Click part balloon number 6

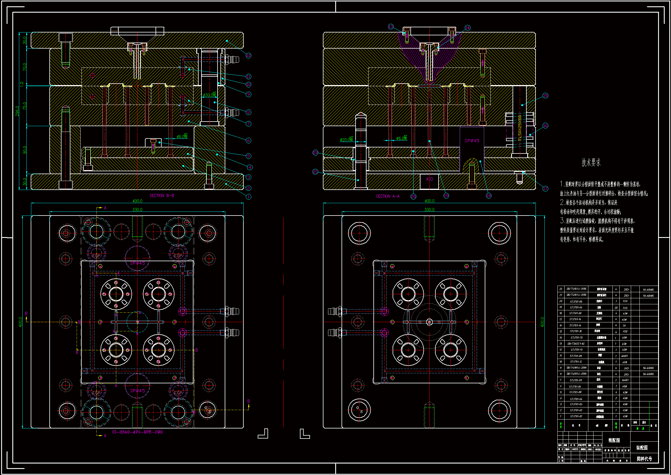tap(249, 141)
